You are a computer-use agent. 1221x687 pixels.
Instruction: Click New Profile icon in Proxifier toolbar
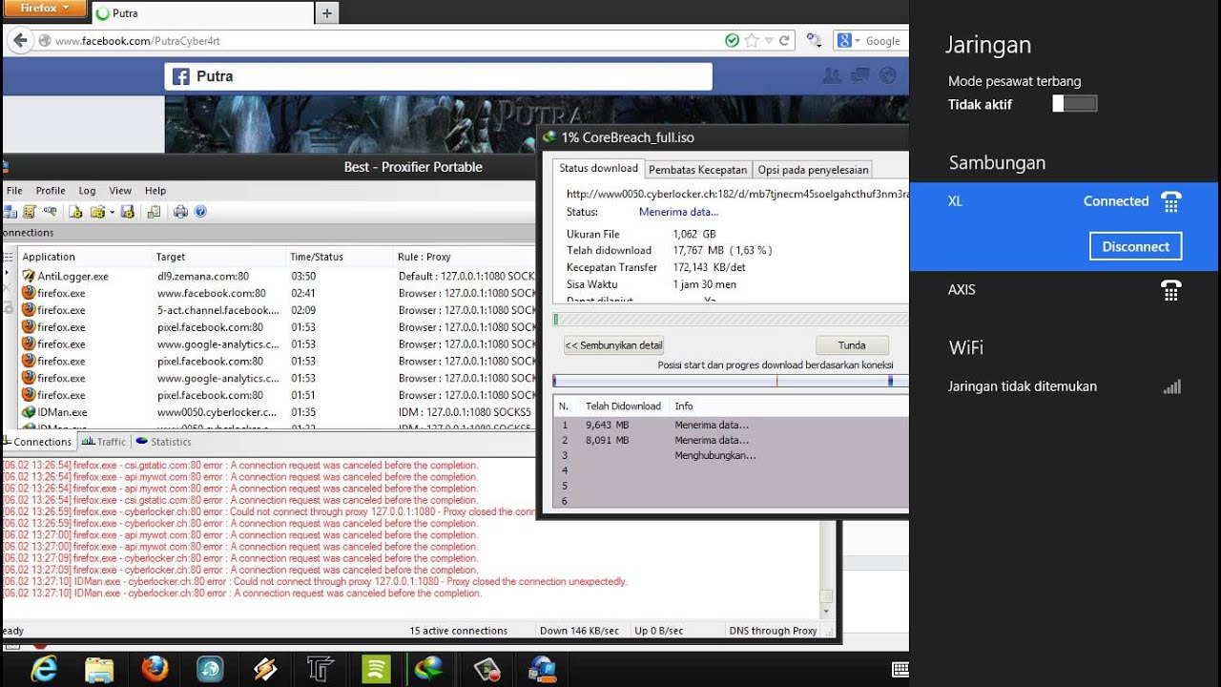75,212
